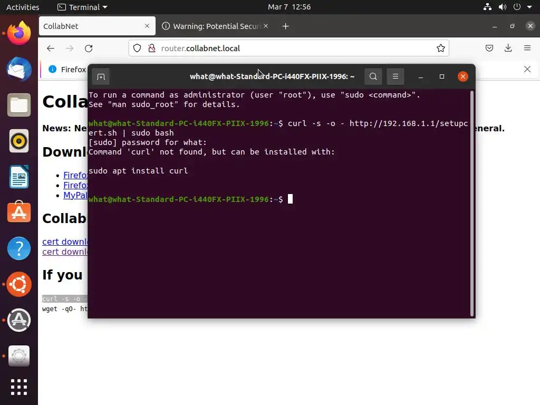Click the highlighted curl command text on page

coord(65,298)
